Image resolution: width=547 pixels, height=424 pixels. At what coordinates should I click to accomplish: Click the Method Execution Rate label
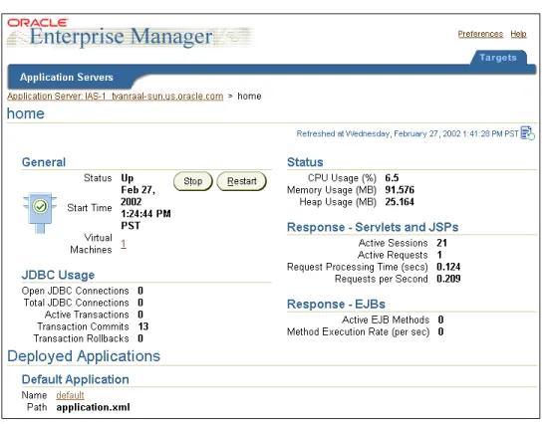pyautogui.click(x=359, y=331)
